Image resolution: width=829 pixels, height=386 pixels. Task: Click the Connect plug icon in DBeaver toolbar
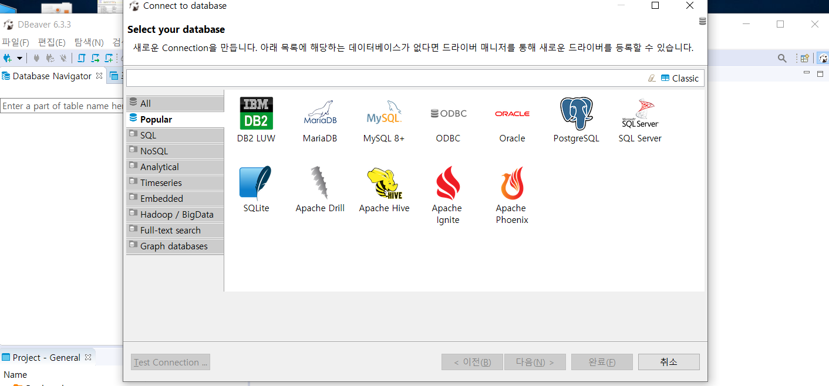click(x=36, y=58)
